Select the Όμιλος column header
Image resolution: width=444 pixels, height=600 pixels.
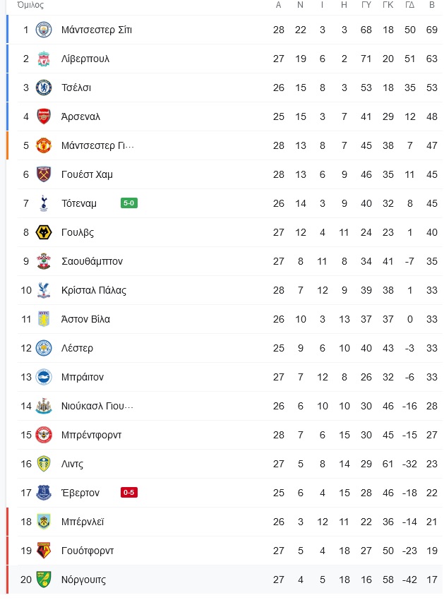pos(30,5)
